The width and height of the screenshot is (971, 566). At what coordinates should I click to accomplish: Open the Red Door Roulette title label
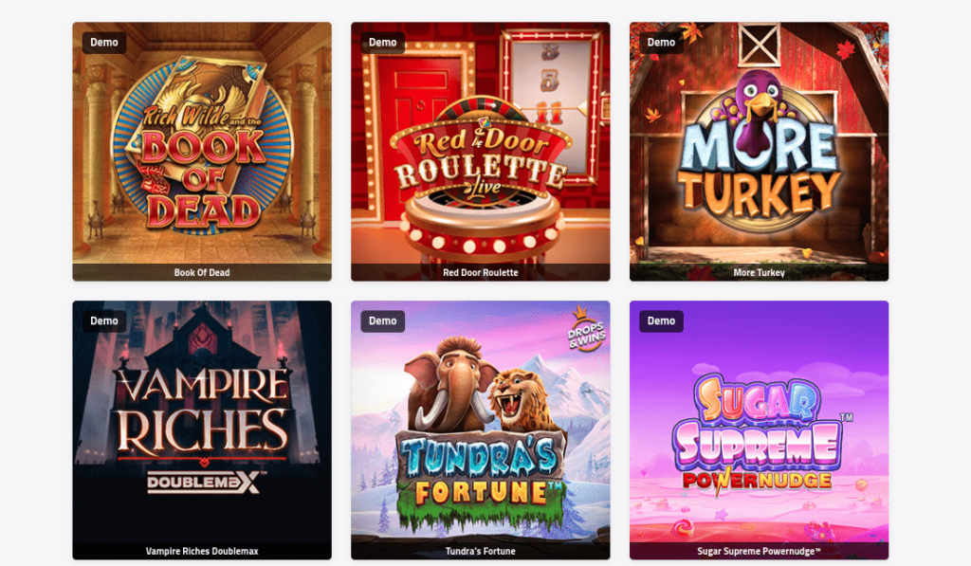(481, 272)
